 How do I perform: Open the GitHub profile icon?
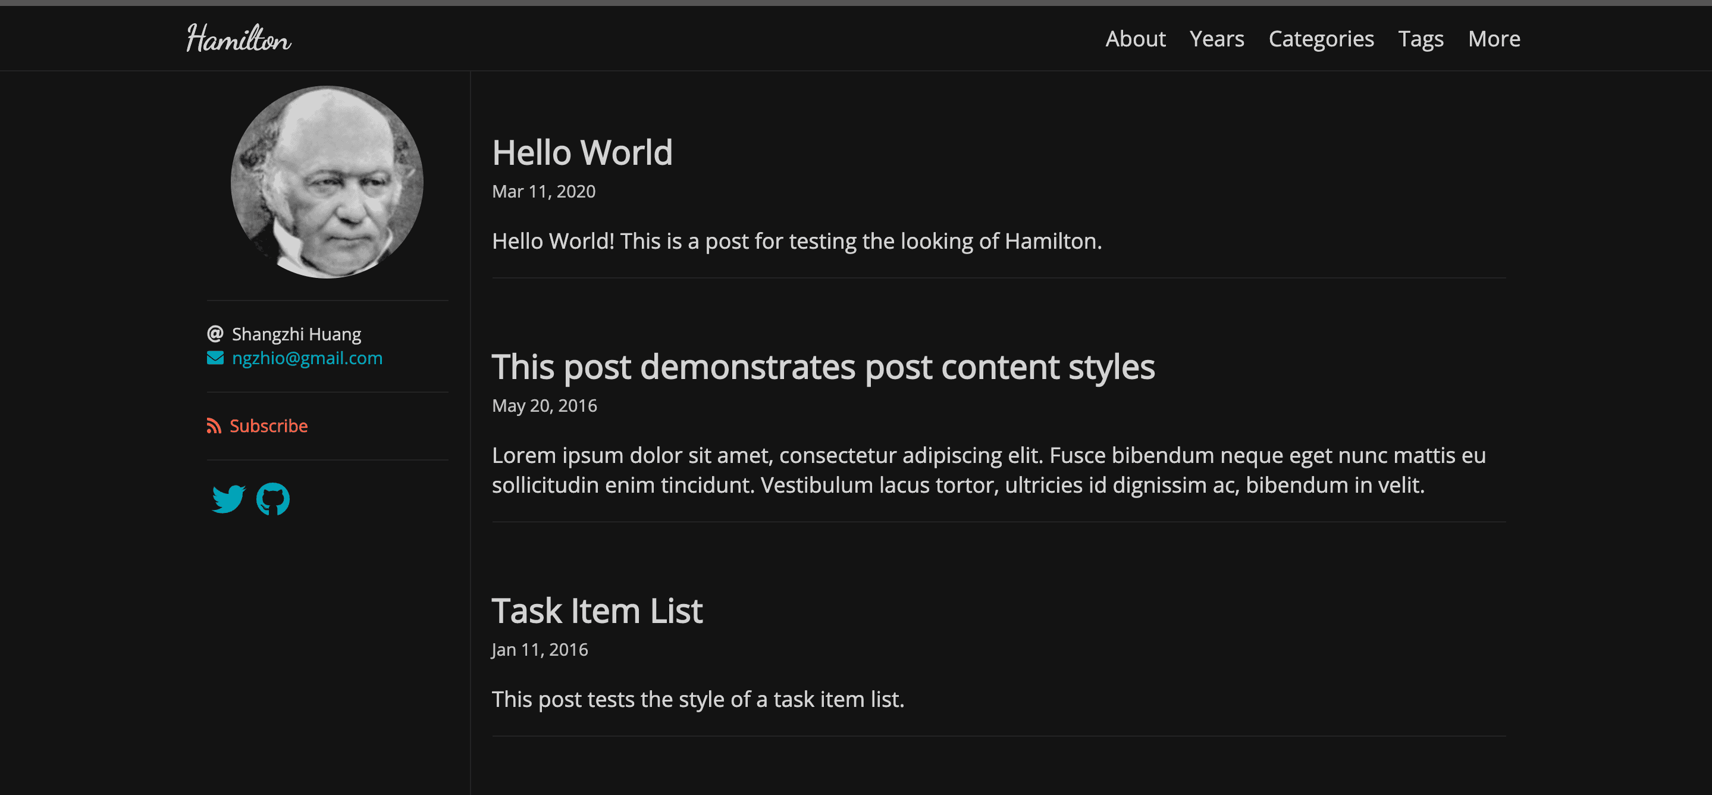pos(272,499)
